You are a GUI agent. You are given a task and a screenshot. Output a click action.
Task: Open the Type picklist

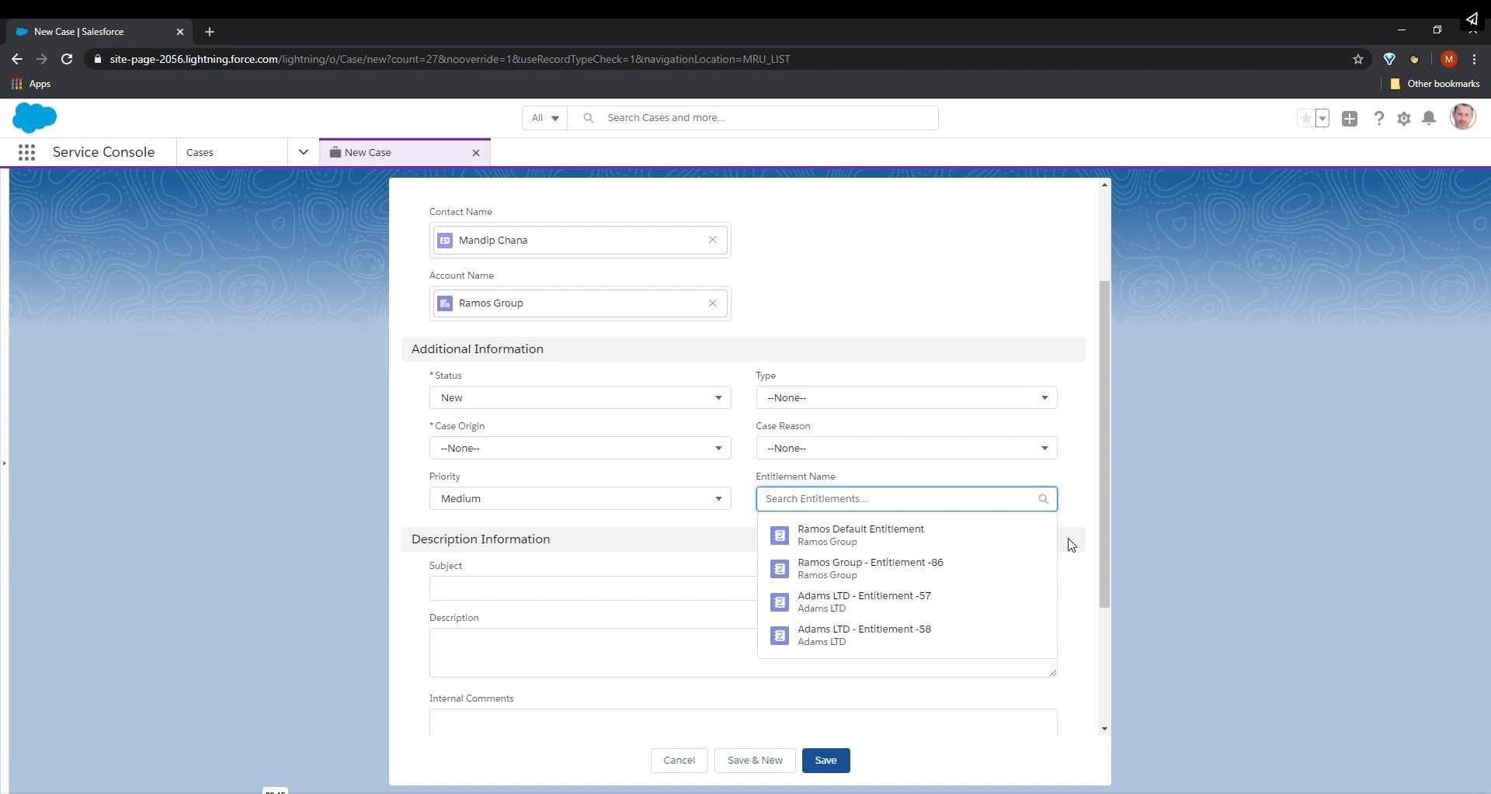905,398
